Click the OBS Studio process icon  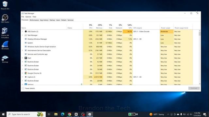pyautogui.click(x=26, y=32)
